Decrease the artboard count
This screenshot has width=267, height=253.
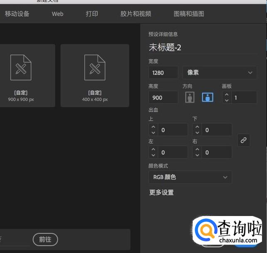pyautogui.click(x=227, y=101)
